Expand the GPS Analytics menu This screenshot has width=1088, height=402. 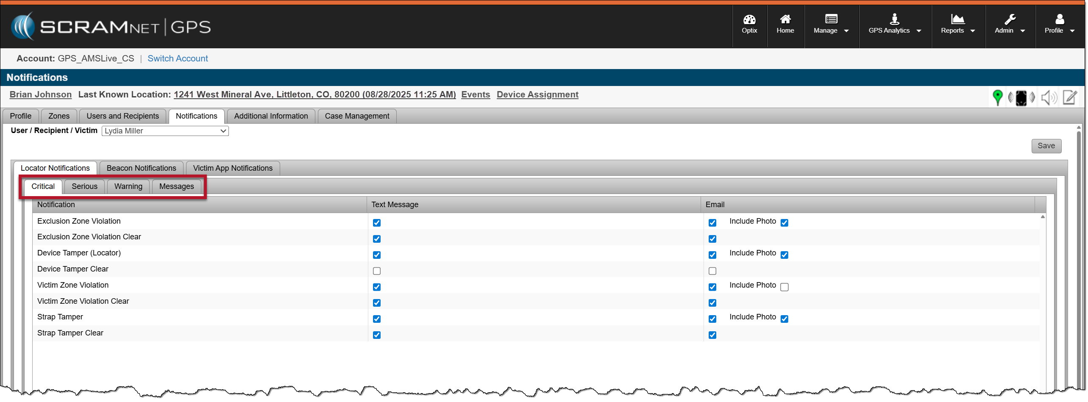coord(894,25)
